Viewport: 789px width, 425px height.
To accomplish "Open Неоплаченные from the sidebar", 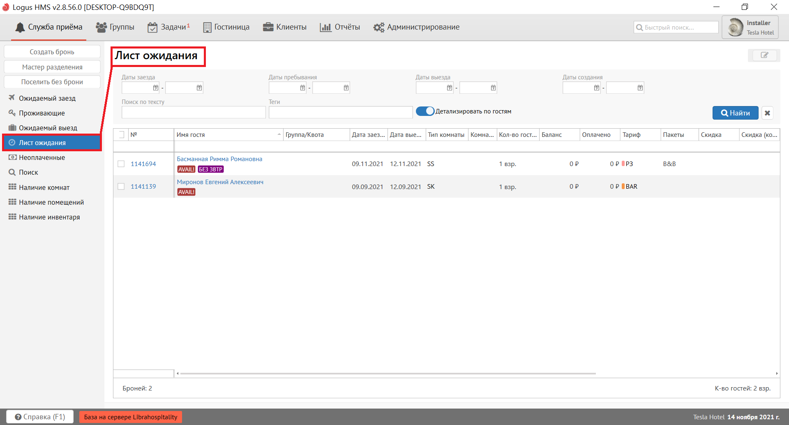I will tap(42, 157).
